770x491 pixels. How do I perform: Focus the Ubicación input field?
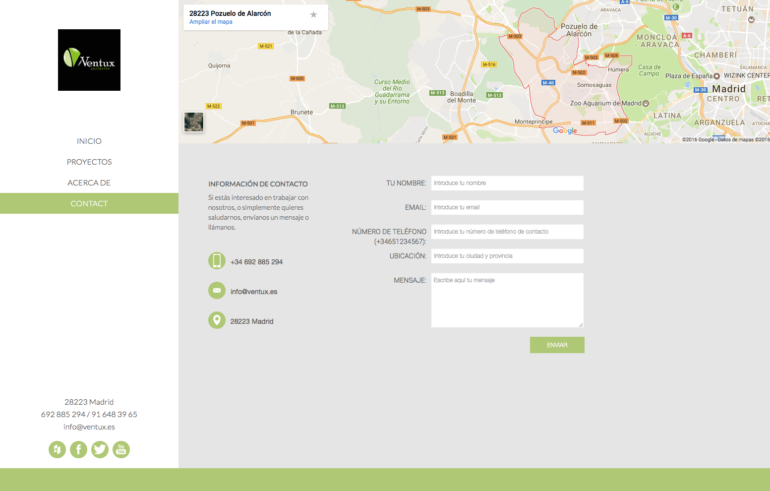(507, 256)
